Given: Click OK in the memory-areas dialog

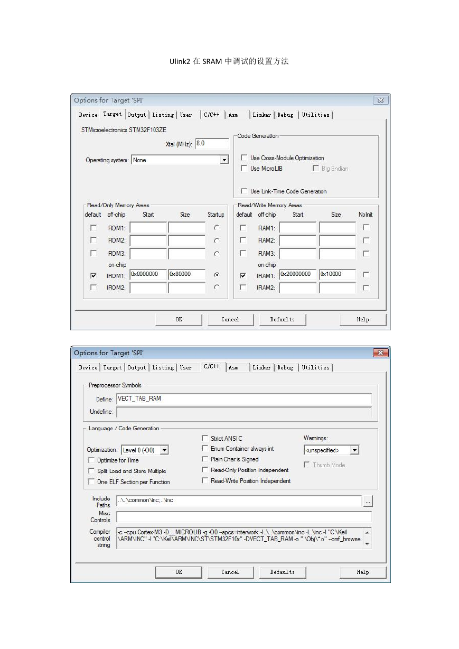Looking at the screenshot, I should [x=179, y=319].
